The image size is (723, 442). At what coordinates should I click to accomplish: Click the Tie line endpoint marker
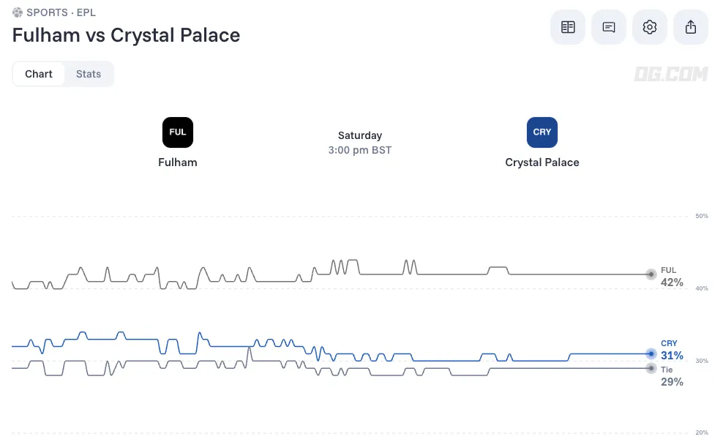[651, 368]
